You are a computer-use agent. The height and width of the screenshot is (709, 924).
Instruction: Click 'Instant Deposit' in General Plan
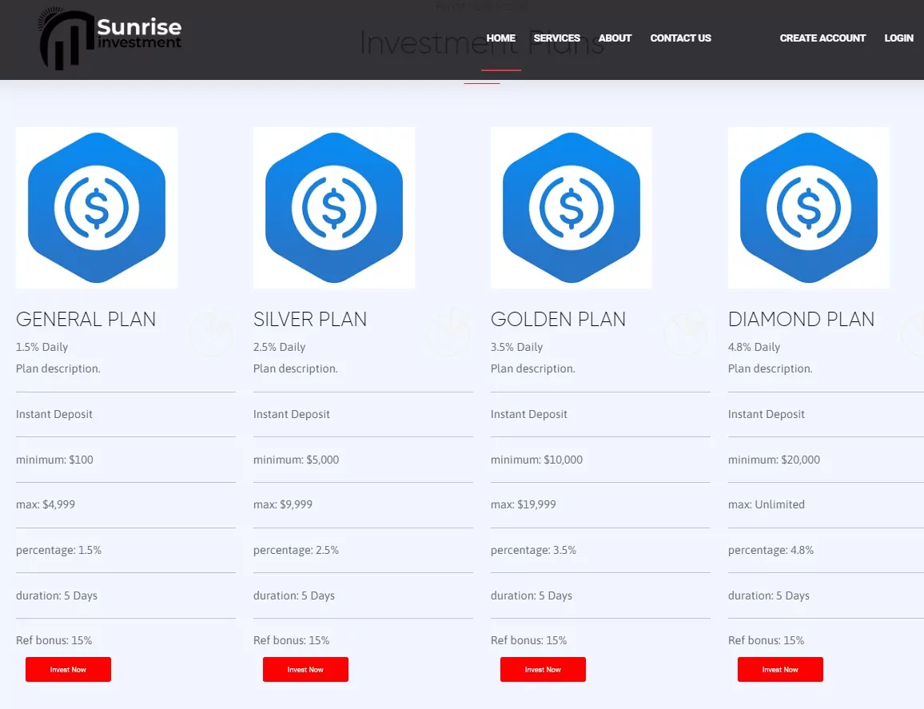(54, 414)
